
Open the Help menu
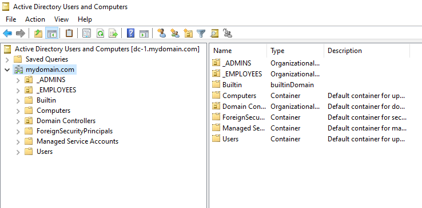[x=85, y=19]
